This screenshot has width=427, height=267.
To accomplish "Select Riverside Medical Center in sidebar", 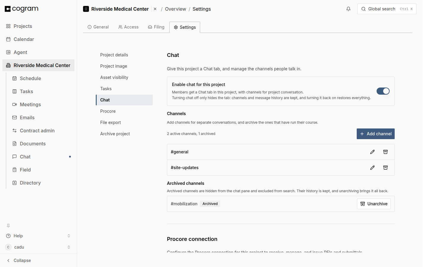I will point(38,65).
